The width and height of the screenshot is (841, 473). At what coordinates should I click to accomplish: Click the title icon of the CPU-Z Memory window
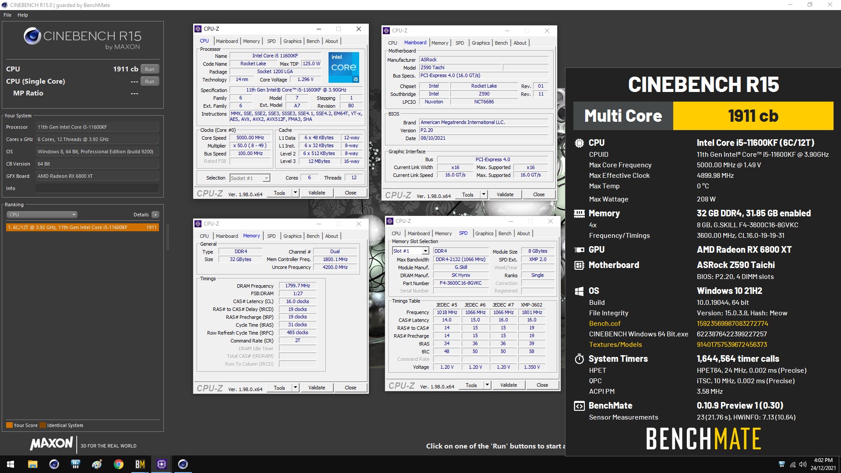pyautogui.click(x=198, y=223)
